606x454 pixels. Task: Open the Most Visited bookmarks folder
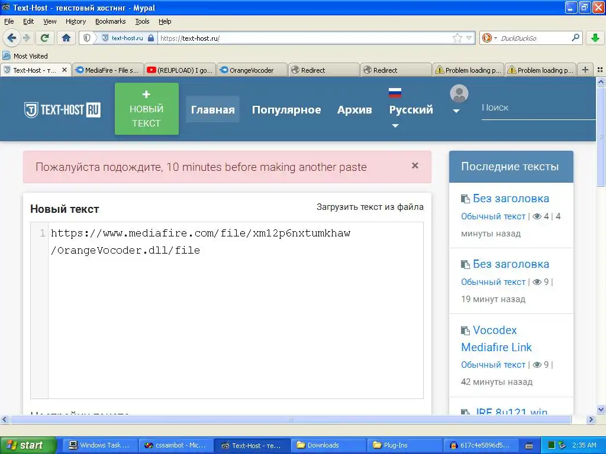26,56
